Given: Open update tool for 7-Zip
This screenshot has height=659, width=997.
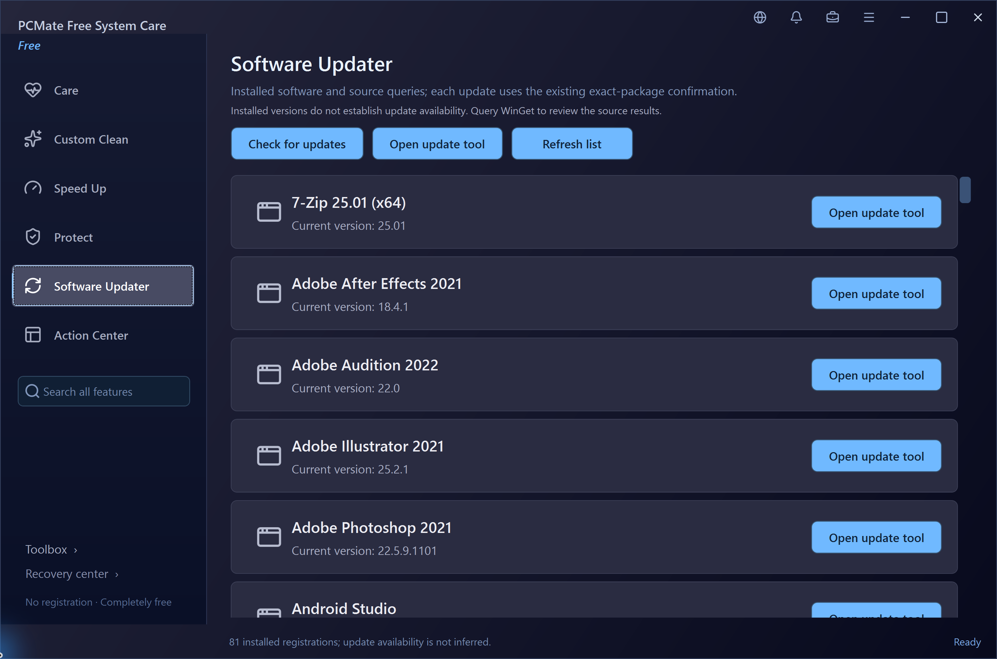Looking at the screenshot, I should click(x=876, y=212).
